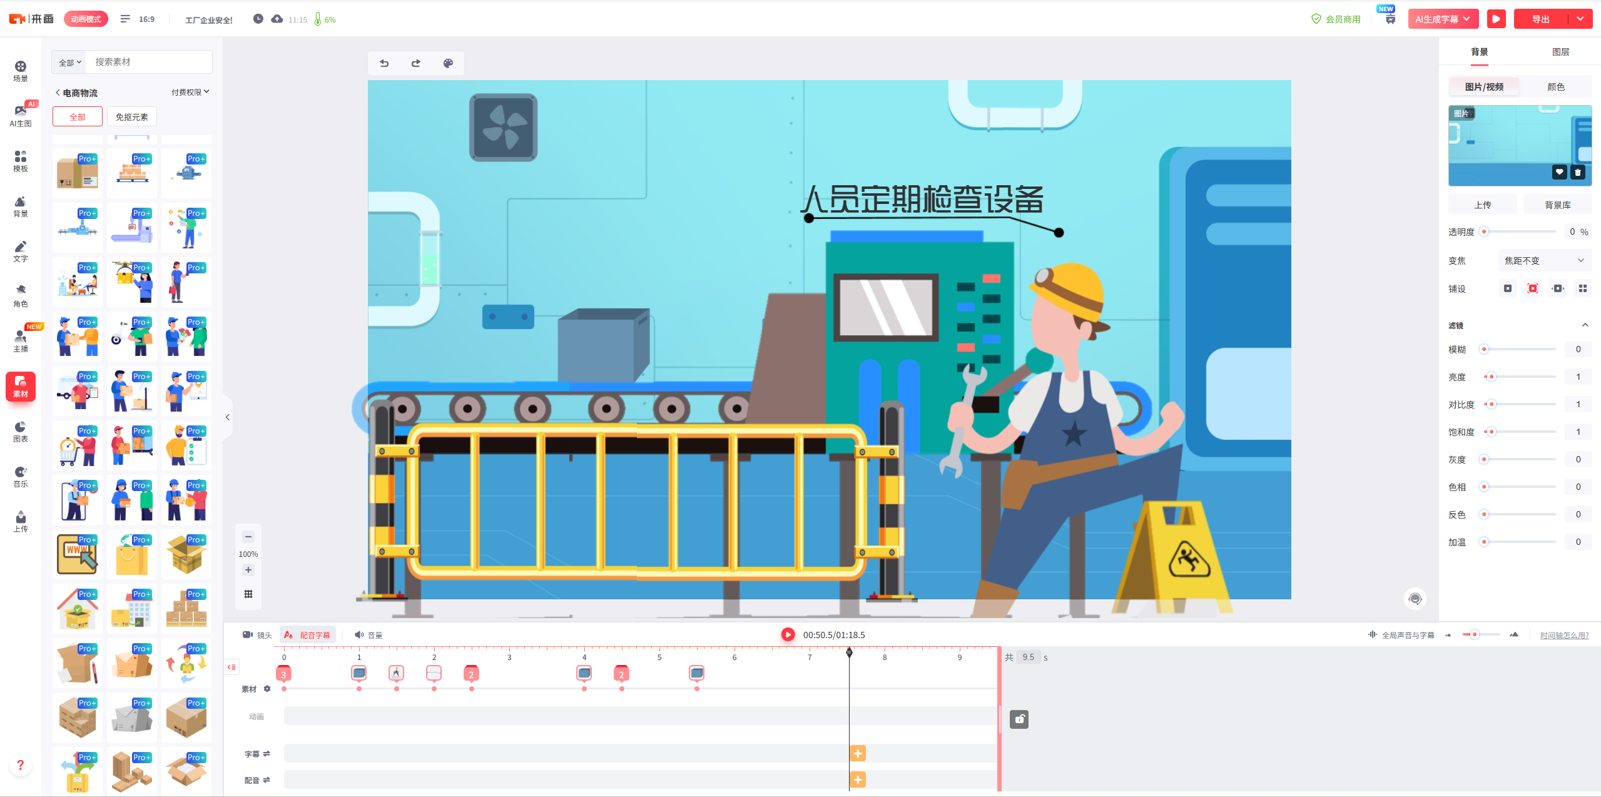
Task: Delete the background image with trash
Action: pyautogui.click(x=1578, y=172)
